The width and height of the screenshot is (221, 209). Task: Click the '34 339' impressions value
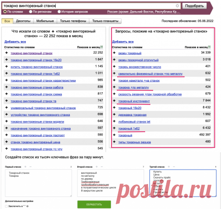pyautogui.click(x=206, y=52)
